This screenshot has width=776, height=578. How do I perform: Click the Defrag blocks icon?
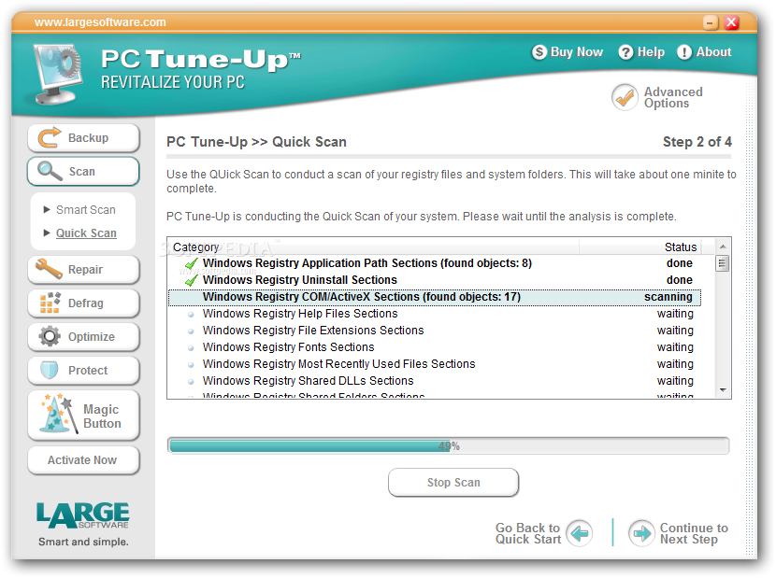[50, 303]
